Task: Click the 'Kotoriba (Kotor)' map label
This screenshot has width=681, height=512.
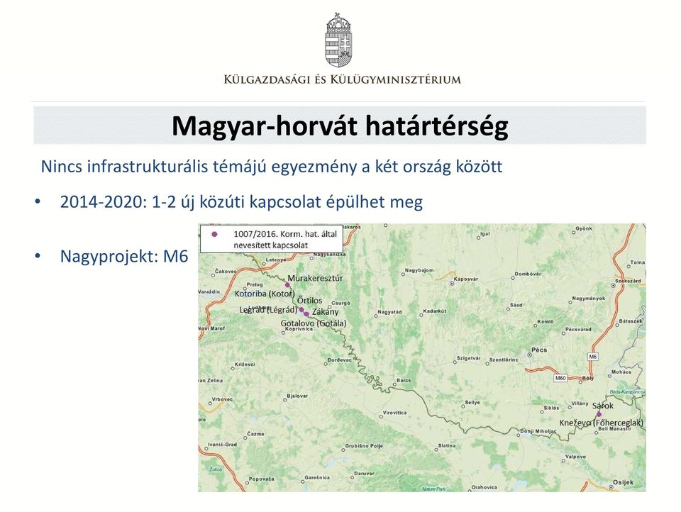Action: tap(265, 294)
